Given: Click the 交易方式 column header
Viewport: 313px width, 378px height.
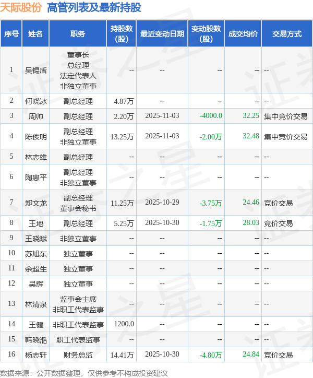Looking at the screenshot, I should [287, 34].
